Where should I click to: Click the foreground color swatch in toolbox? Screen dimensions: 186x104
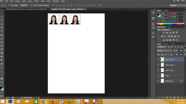point(1,88)
